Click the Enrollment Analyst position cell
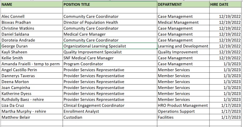243x127 pixels. pyautogui.click(x=110, y=111)
